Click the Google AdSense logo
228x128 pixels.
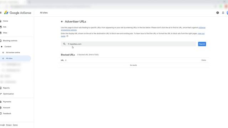(17, 13)
